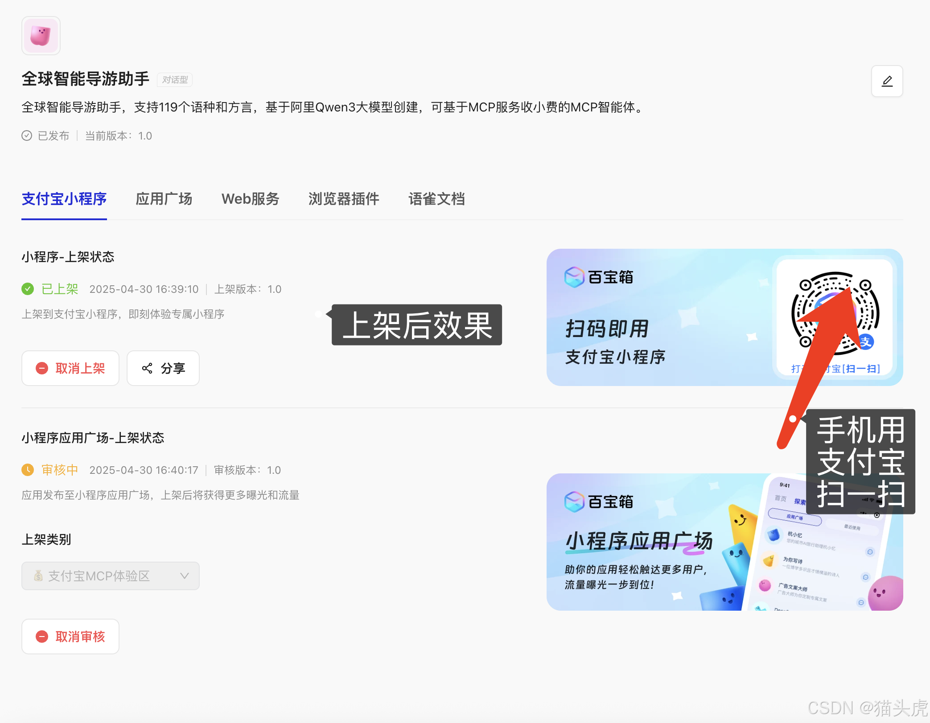Click the 取消审核 button
The image size is (930, 723).
(70, 637)
